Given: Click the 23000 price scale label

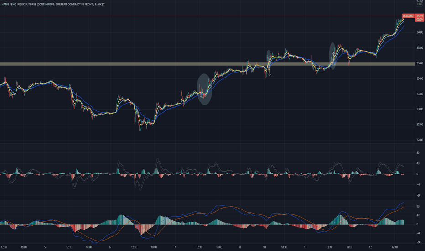Looking at the screenshot, I should (x=420, y=110).
